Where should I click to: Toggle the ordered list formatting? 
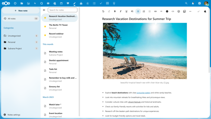click(144, 11)
